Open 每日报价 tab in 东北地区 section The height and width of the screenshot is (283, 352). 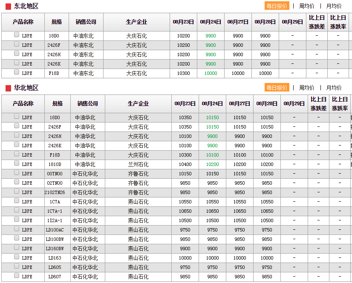(277, 6)
